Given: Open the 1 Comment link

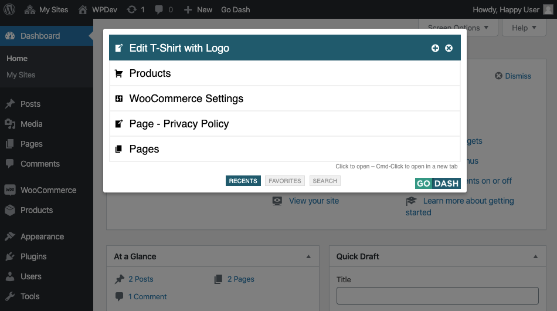Looking at the screenshot, I should coord(147,296).
